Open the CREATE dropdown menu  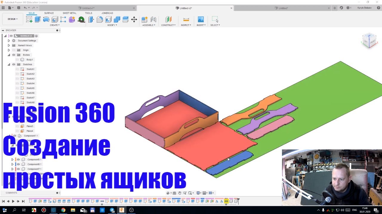click(x=55, y=25)
